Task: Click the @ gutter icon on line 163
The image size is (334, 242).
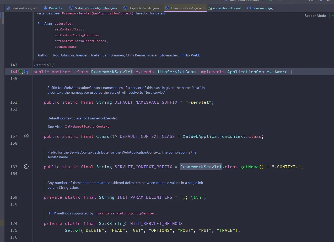Action: pos(26,166)
